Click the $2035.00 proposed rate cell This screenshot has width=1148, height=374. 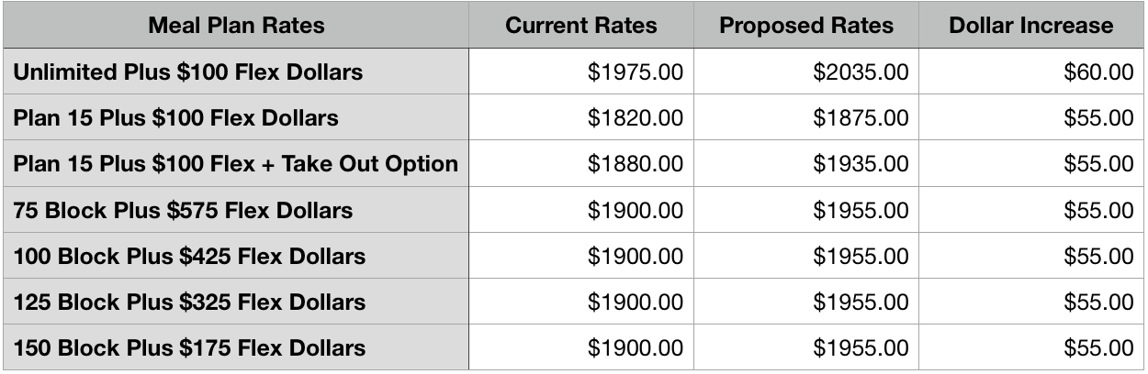click(805, 71)
